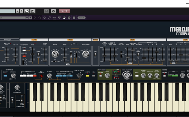Toggle the Ensemble ON/OFF blue button
Screen dimensions: 189x117
[x=5, y=76]
